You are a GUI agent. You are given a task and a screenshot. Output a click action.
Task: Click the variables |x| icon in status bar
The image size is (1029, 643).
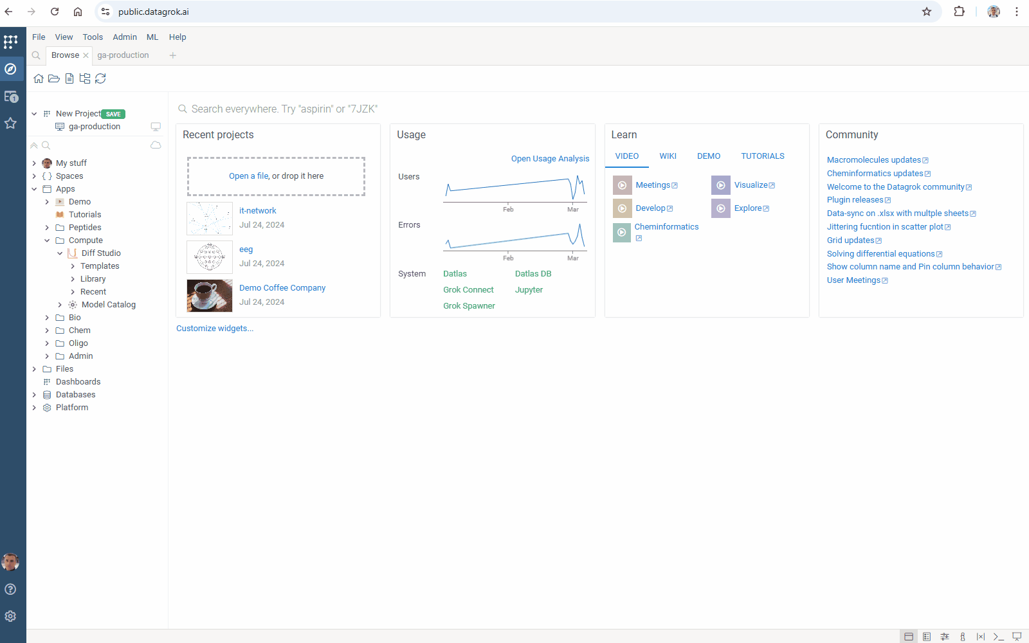[980, 637]
